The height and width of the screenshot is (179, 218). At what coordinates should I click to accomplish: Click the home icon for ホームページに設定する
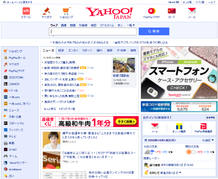[x=4, y=2]
